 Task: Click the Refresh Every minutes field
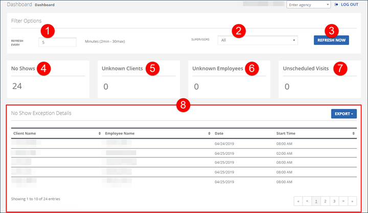(57, 42)
